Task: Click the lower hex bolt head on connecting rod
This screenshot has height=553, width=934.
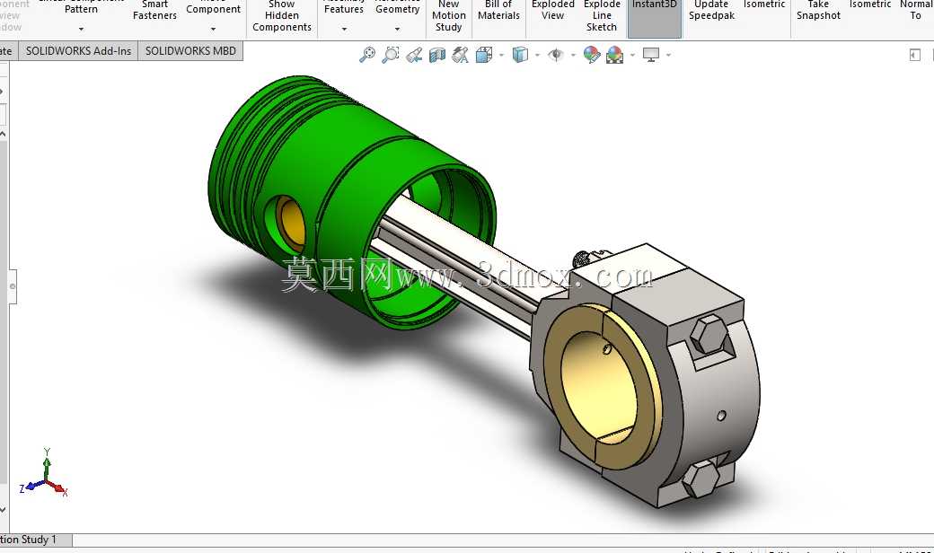Action: (700, 478)
